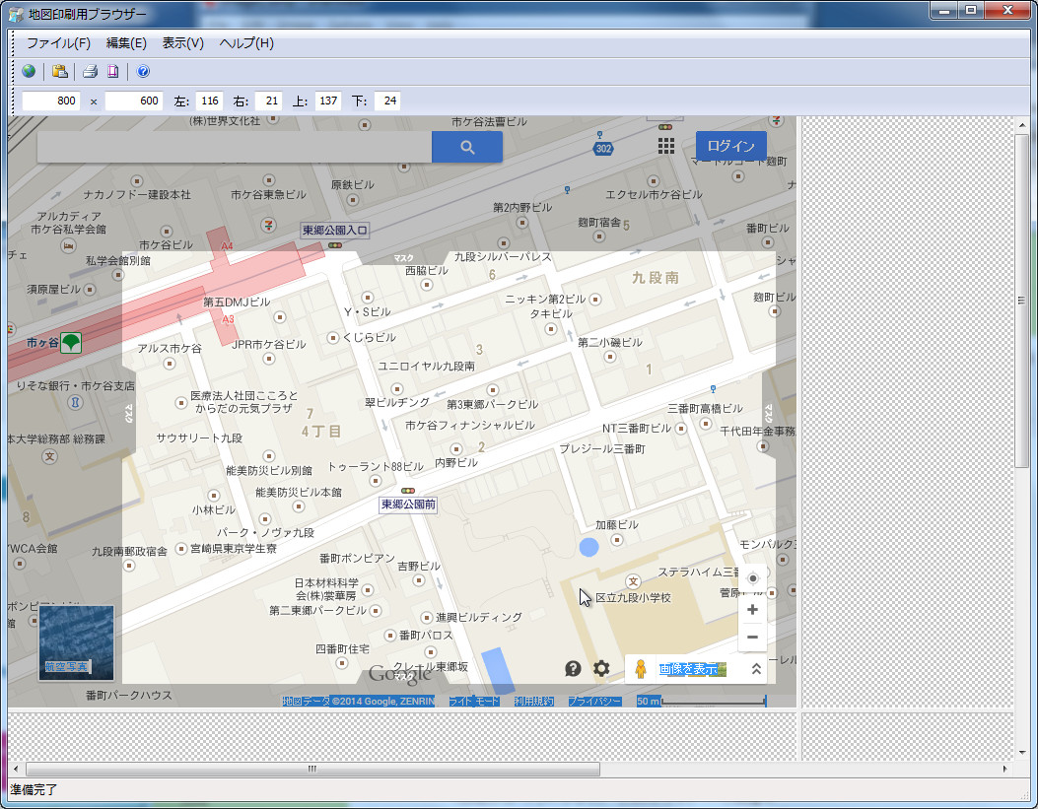Open the プライバシー link
The height and width of the screenshot is (809, 1038).
(x=593, y=701)
